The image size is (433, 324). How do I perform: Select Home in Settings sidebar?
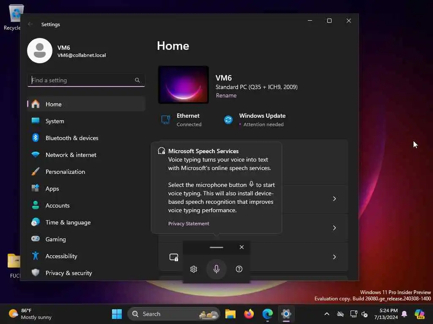[x=86, y=104]
